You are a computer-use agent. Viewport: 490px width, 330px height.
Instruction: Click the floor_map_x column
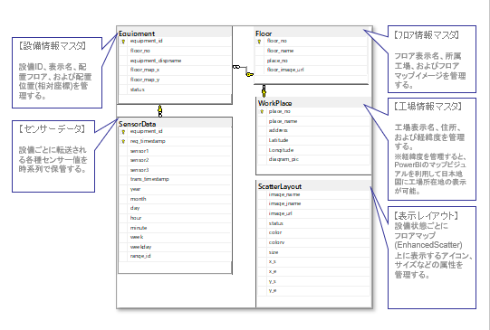coord(145,70)
